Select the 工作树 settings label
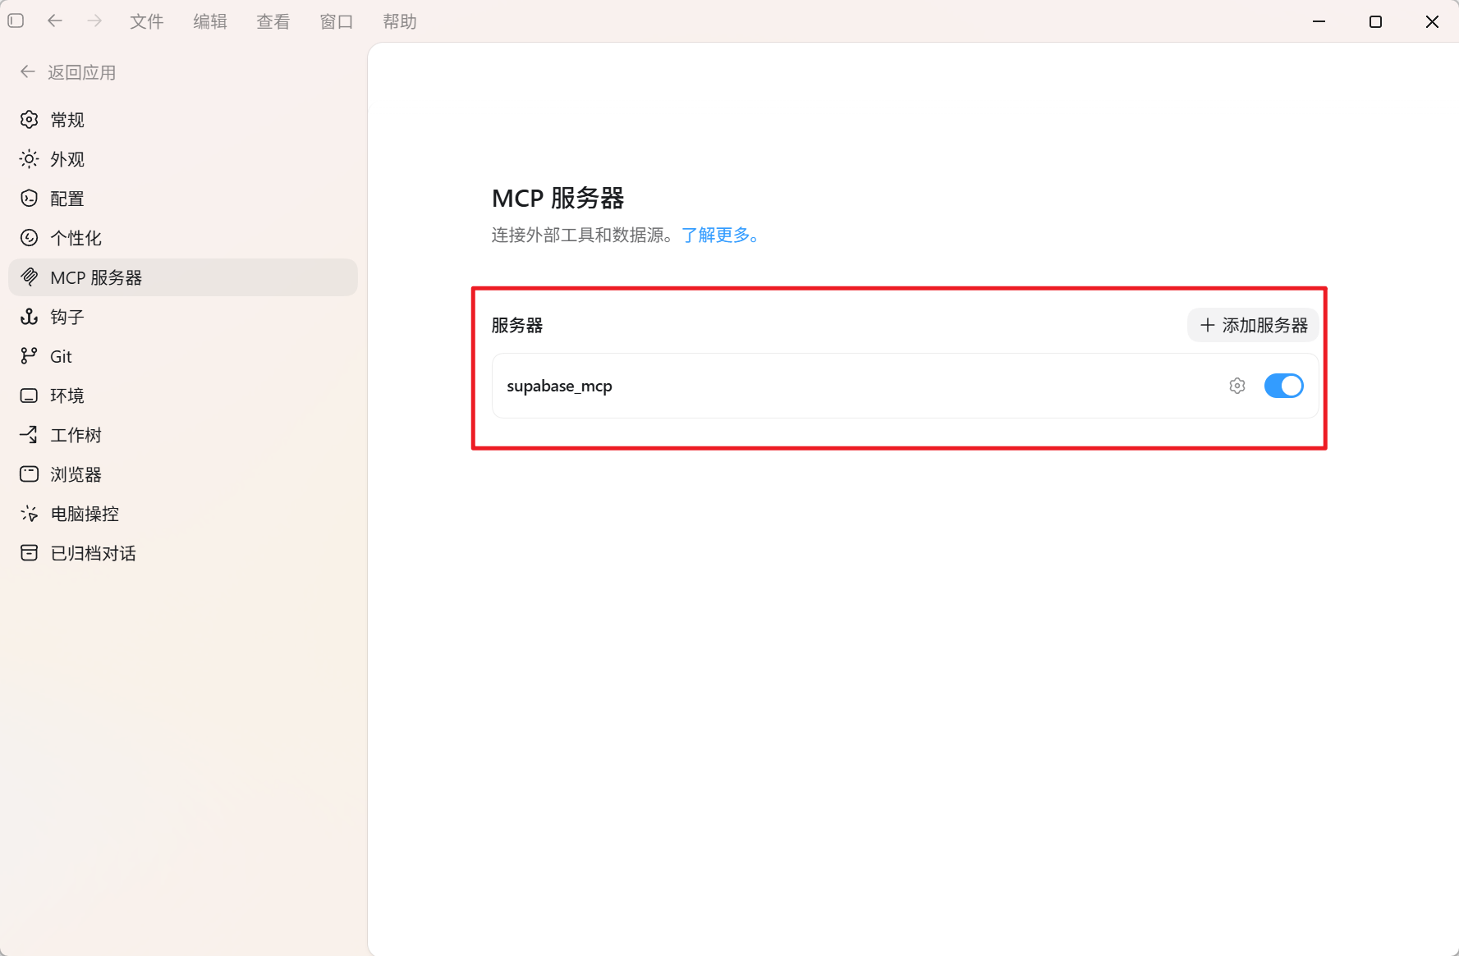 pos(76,435)
